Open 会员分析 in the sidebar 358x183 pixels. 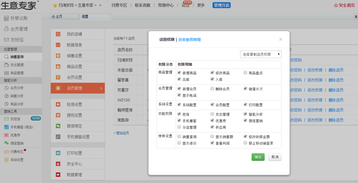14,88
